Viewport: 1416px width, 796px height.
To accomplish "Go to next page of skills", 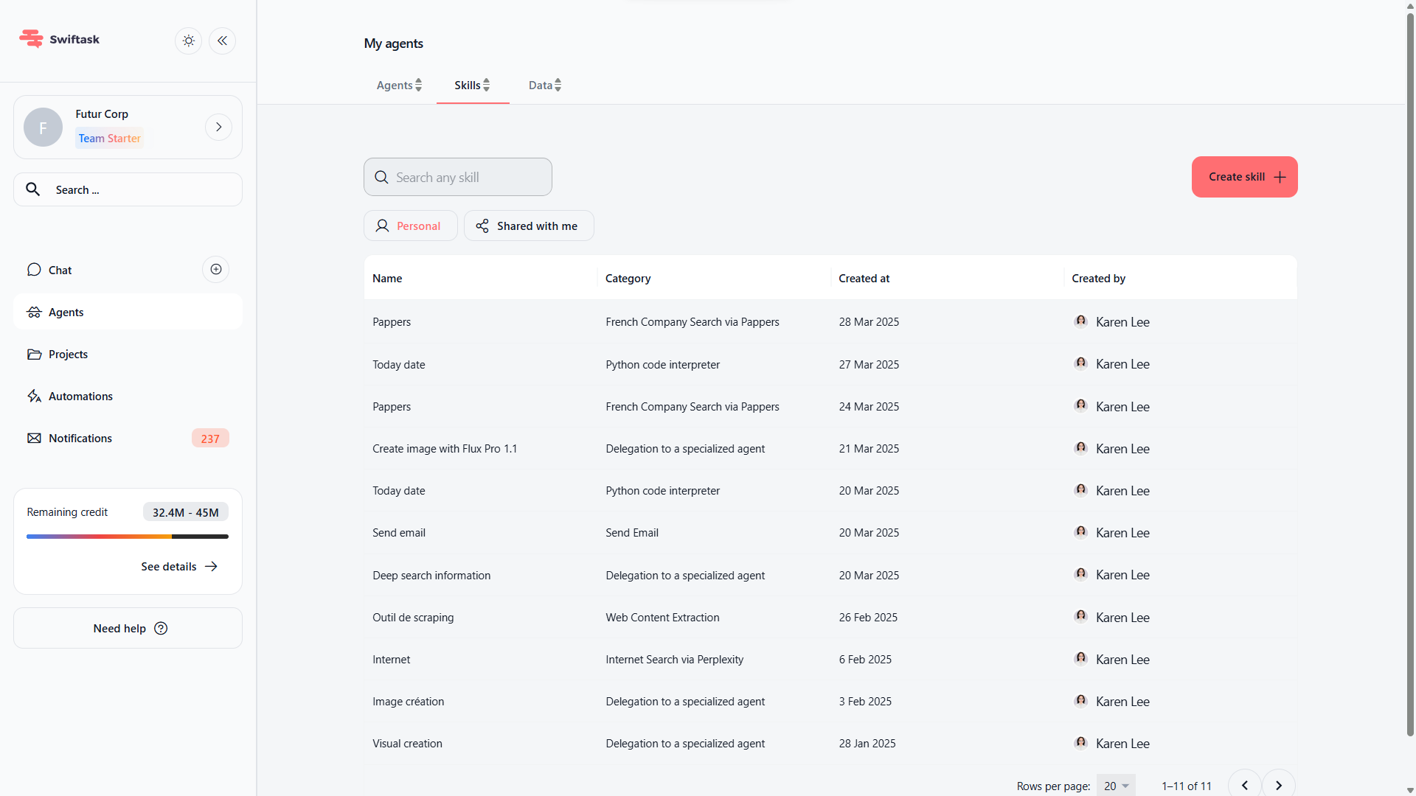I will coord(1279,786).
